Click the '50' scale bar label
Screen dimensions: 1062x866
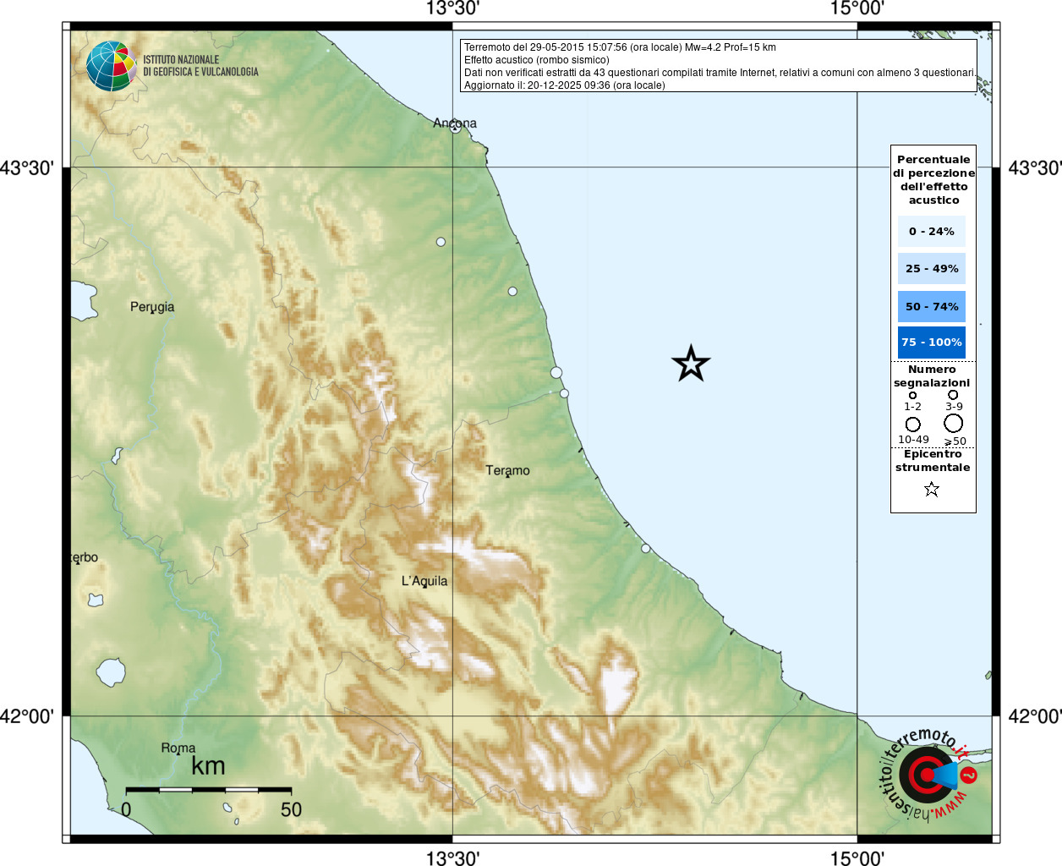coord(291,809)
